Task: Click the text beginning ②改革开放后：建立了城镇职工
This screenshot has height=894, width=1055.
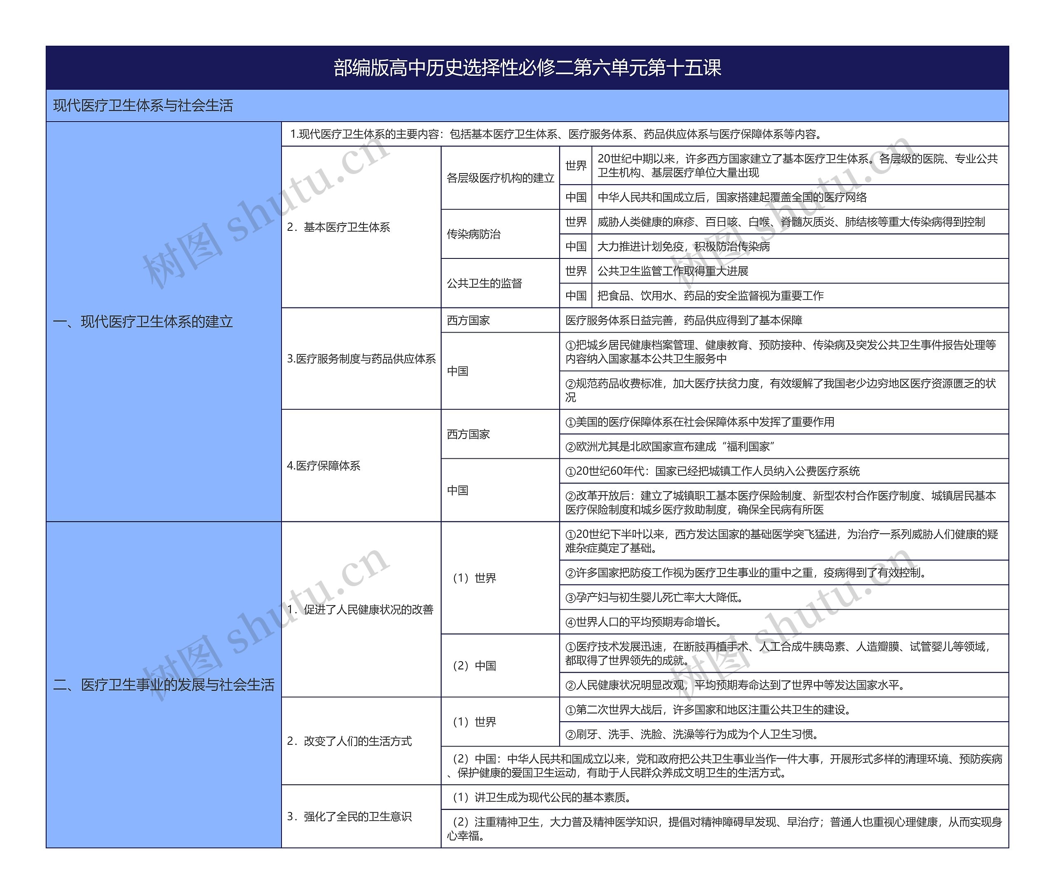Action: point(781,503)
